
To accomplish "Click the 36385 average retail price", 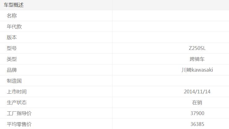I will coord(197,124).
